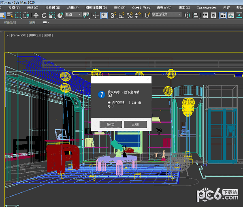Click 是(Y) to remove the virus
This screenshot has width=243, height=207.
tap(110, 124)
